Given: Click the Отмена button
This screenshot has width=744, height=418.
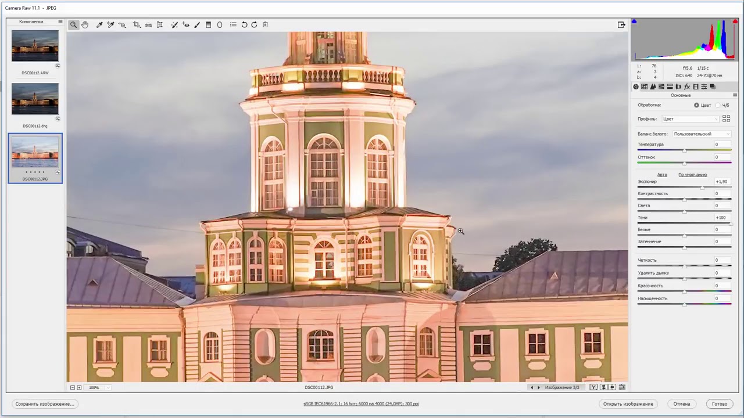Looking at the screenshot, I should (x=682, y=403).
